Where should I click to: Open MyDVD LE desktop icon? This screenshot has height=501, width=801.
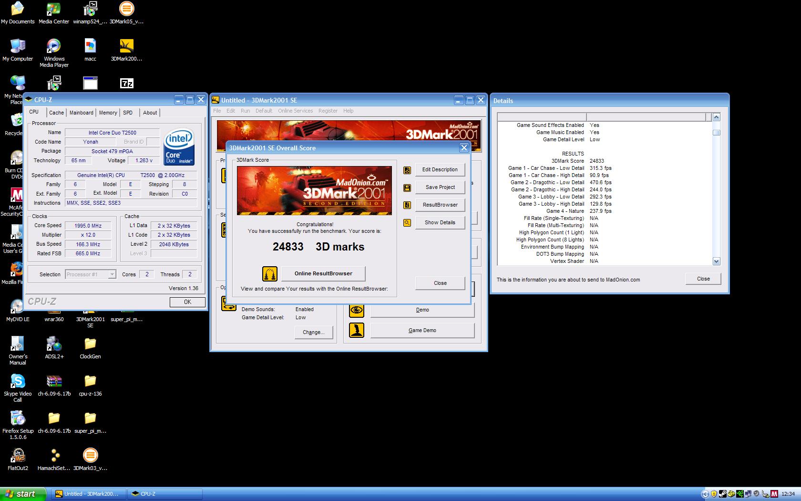18,311
